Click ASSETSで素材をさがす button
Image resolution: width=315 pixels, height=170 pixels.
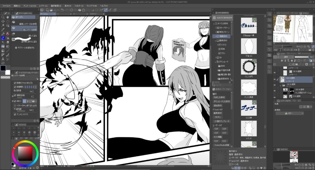click(x=222, y=18)
